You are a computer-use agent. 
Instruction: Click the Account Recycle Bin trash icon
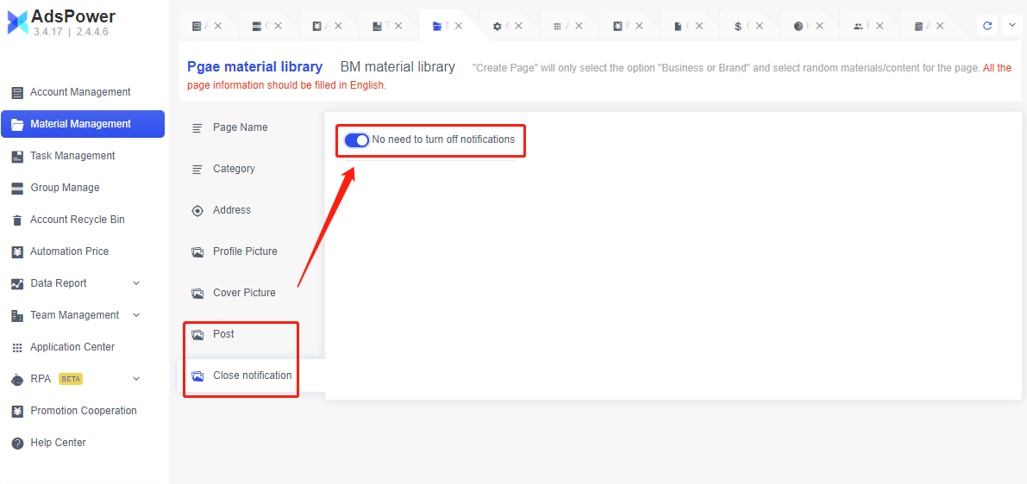pyautogui.click(x=17, y=220)
